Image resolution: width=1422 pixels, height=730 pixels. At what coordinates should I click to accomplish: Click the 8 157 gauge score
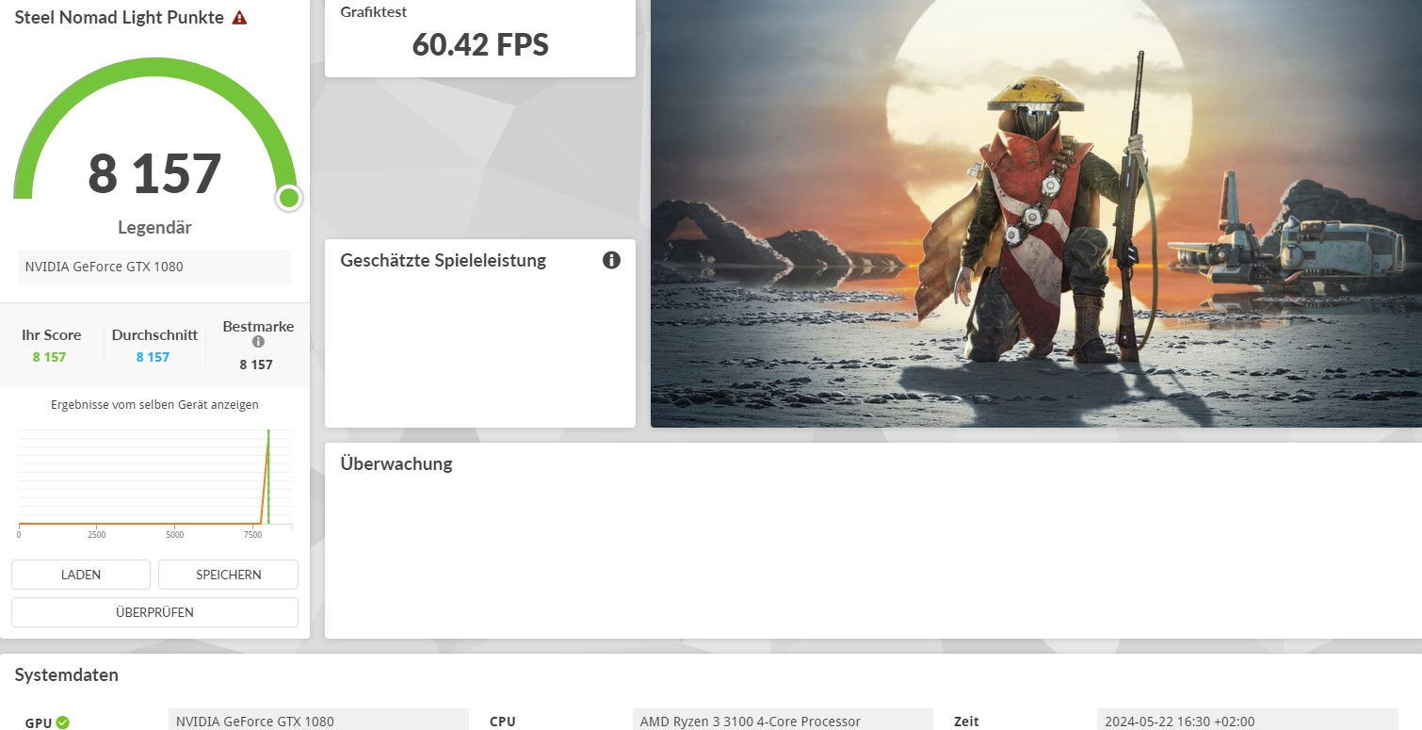pyautogui.click(x=154, y=173)
